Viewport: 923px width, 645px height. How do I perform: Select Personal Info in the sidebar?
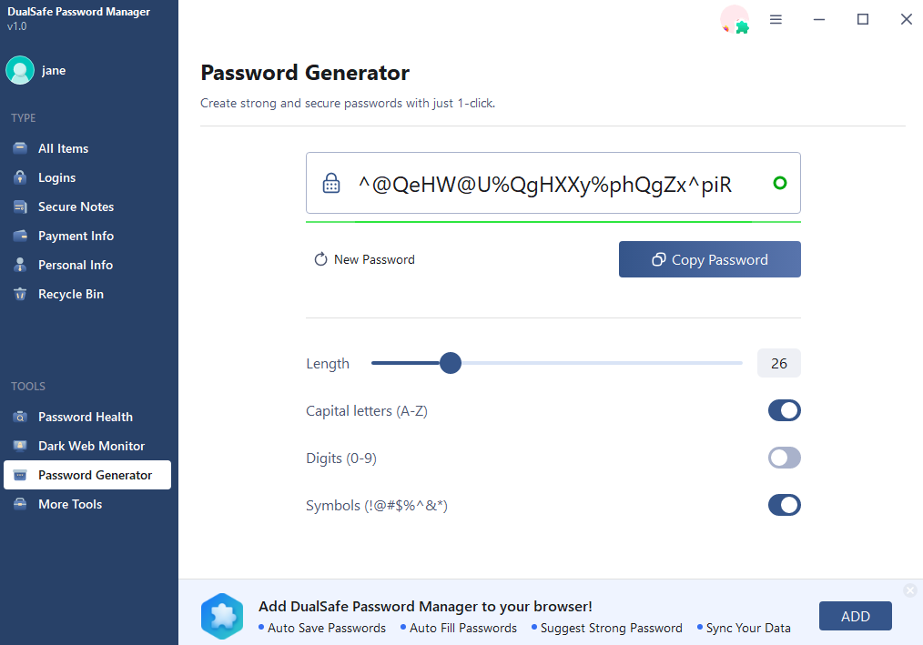click(x=76, y=265)
